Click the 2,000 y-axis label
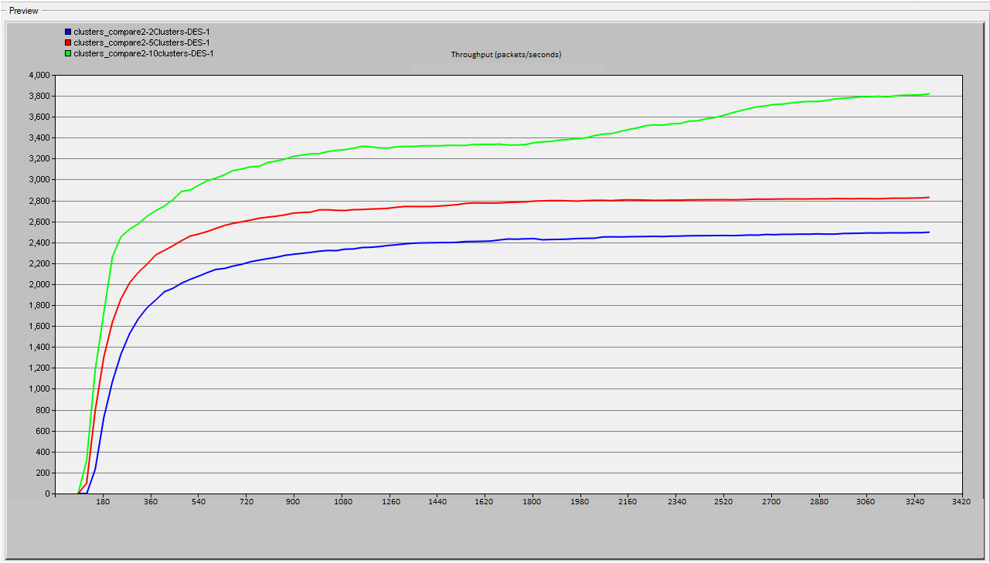The height and width of the screenshot is (563, 990). pyautogui.click(x=39, y=284)
